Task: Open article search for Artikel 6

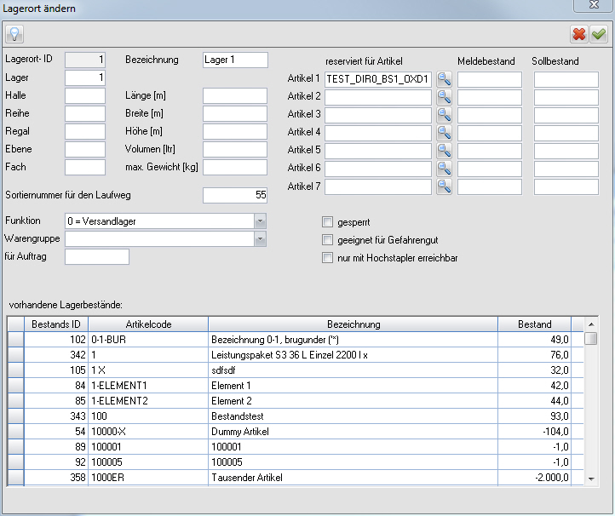Action: coord(444,169)
